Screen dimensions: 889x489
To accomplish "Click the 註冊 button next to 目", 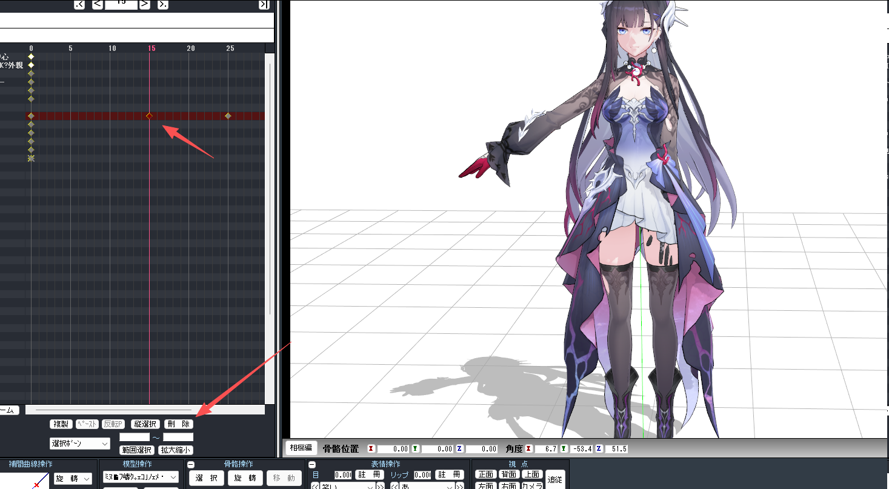I will 370,475.
